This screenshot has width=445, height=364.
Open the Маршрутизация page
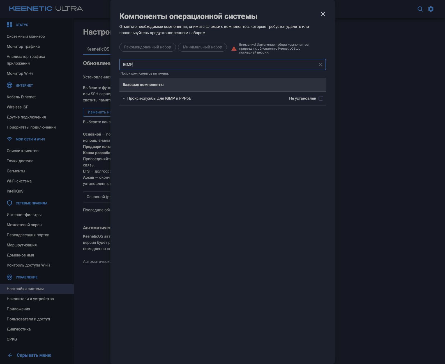[x=22, y=245]
